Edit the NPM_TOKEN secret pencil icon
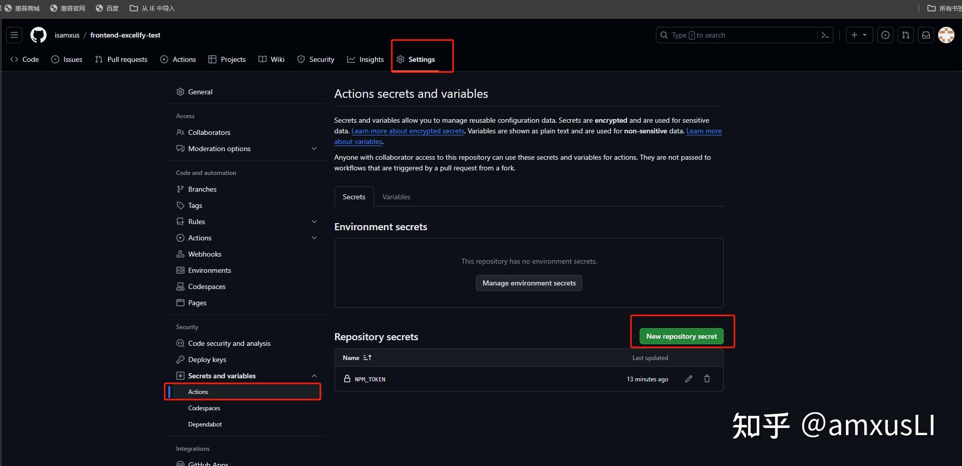This screenshot has width=962, height=466. (689, 379)
